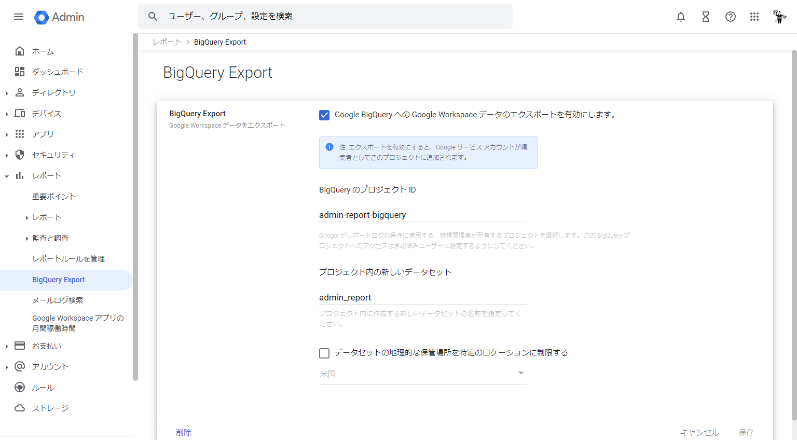The image size is (797, 440).
Task: Click the ディレクトリ person icon
Action: click(20, 92)
